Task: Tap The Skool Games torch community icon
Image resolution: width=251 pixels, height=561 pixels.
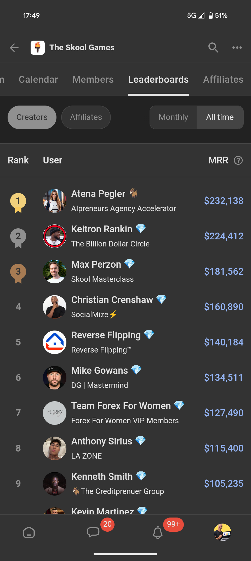Action: [x=38, y=47]
